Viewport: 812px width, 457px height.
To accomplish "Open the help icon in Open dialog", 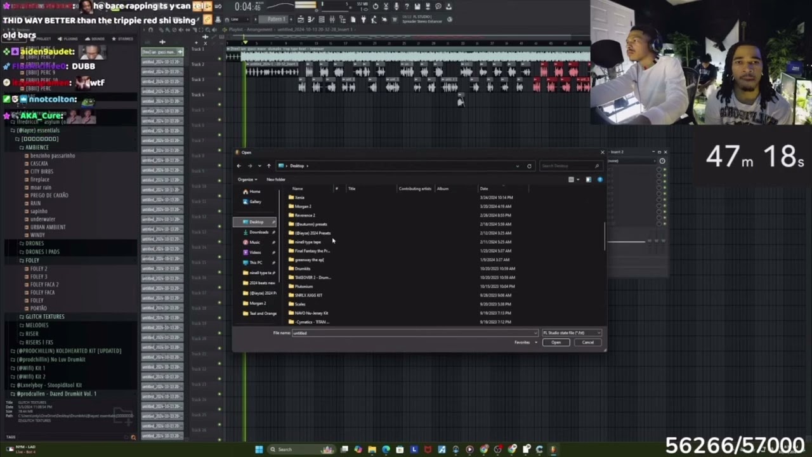I will (x=599, y=180).
